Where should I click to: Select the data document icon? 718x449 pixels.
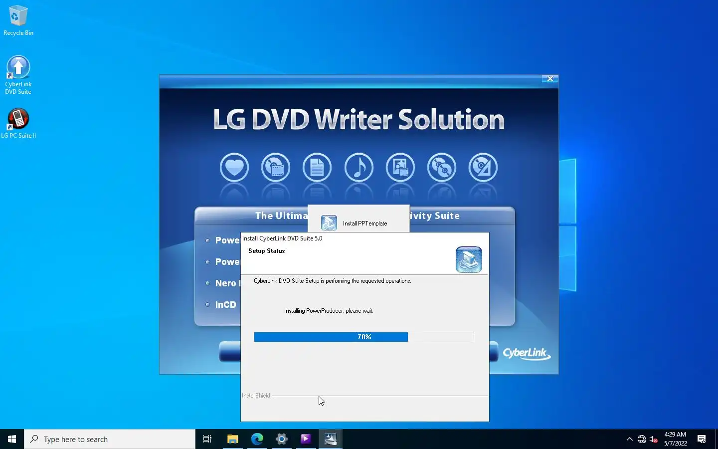[x=317, y=168]
